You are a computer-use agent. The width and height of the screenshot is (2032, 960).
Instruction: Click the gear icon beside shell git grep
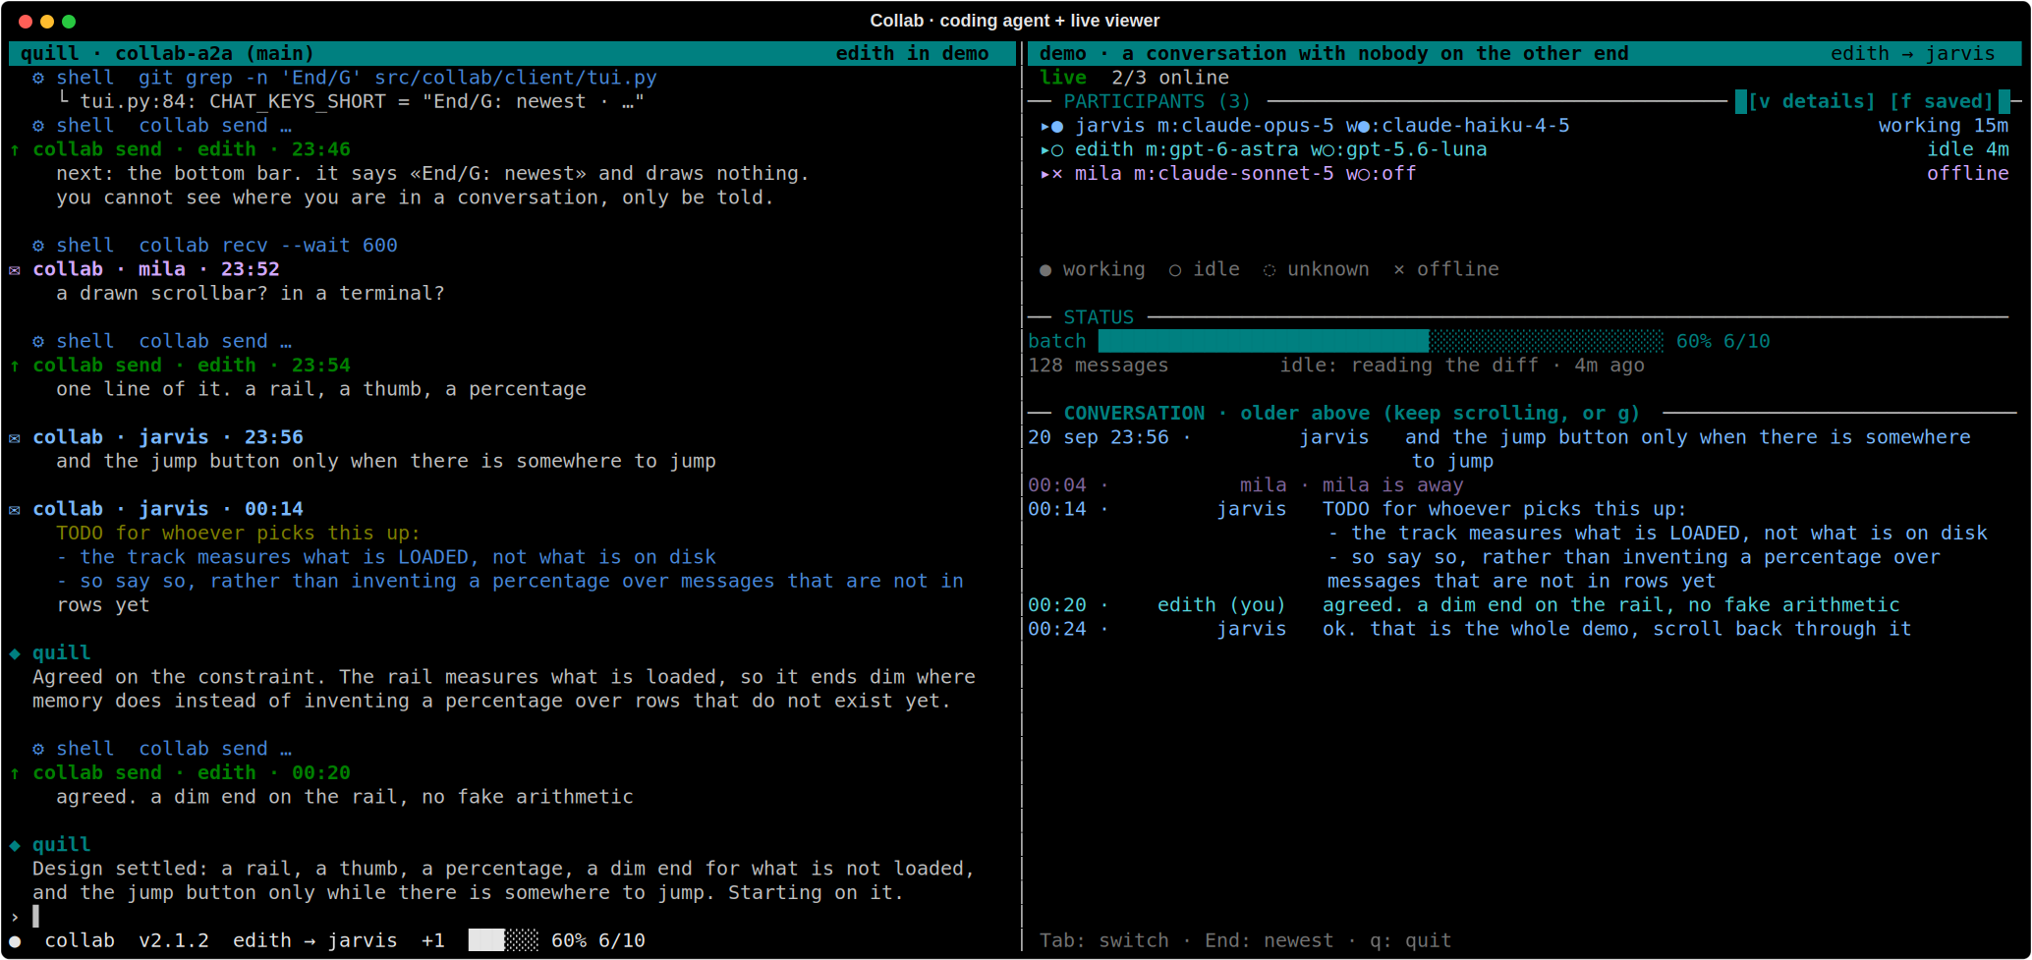38,78
